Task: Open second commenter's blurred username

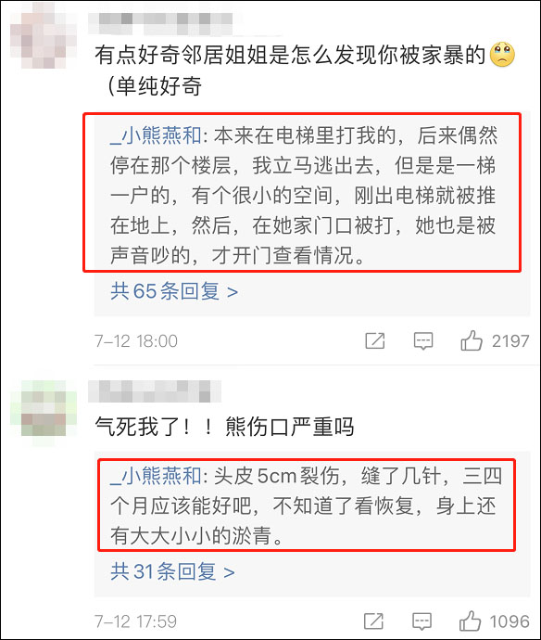Action: coord(155,391)
